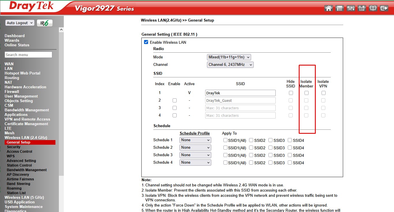Image resolution: width=394 pixels, height=212 pixels.
Task: Tick Hide SSID for SSID index 1
Action: [x=291, y=93]
